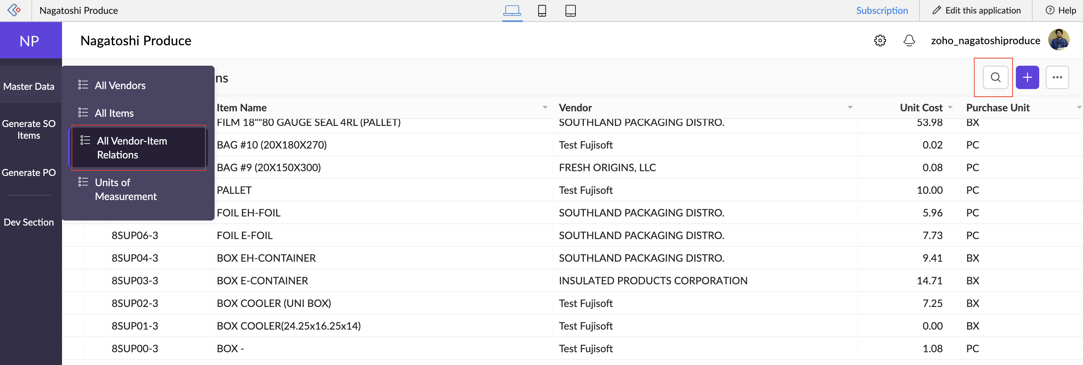1083x365 pixels.
Task: Switch to tablet preview mode
Action: 571,11
